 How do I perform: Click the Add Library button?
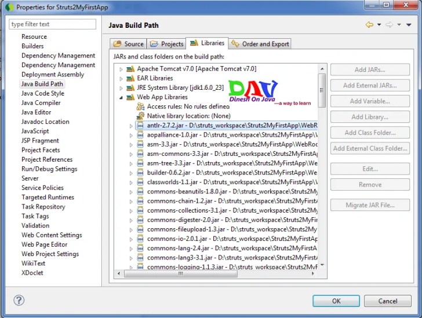pos(370,117)
